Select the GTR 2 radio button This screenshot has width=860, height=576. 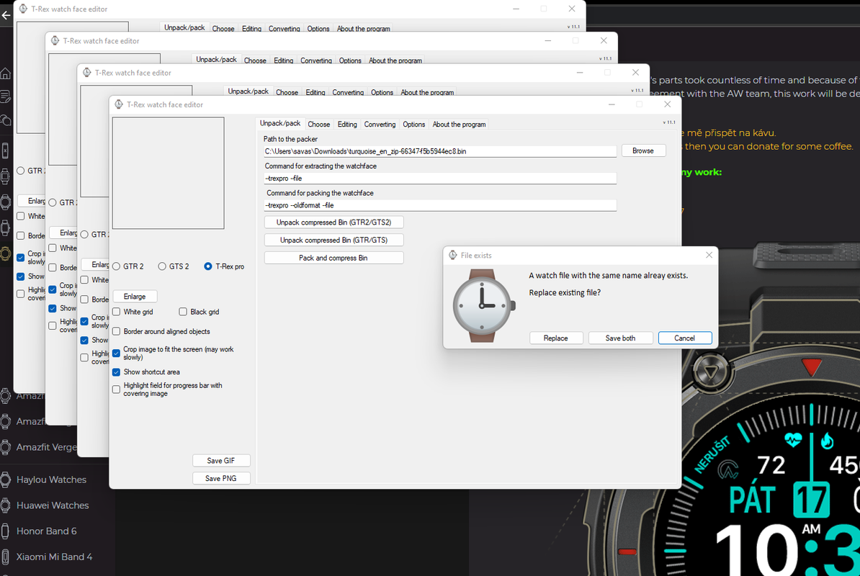pyautogui.click(x=116, y=266)
